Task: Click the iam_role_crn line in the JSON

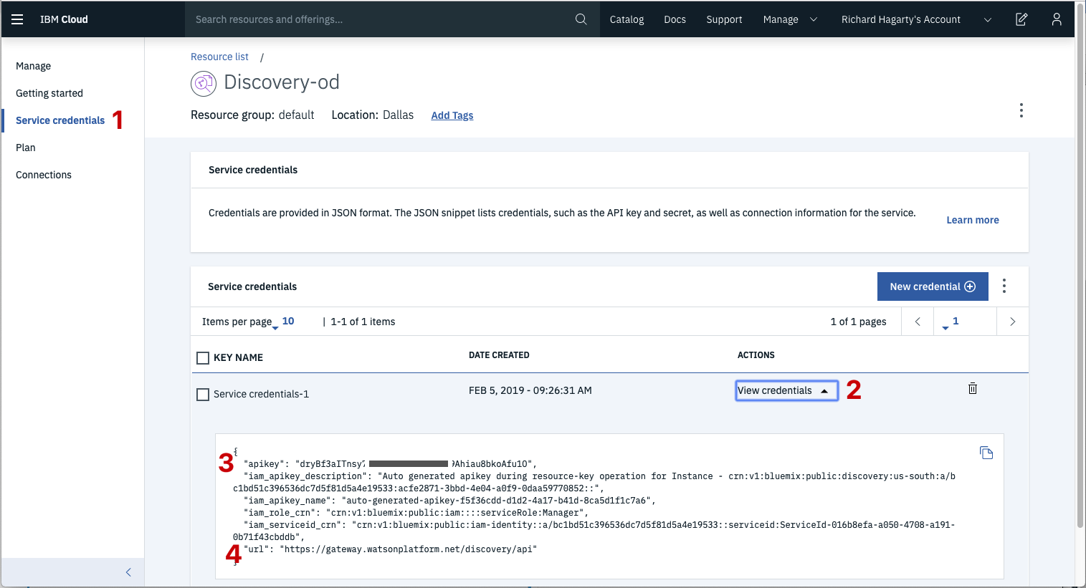Action: (x=416, y=513)
